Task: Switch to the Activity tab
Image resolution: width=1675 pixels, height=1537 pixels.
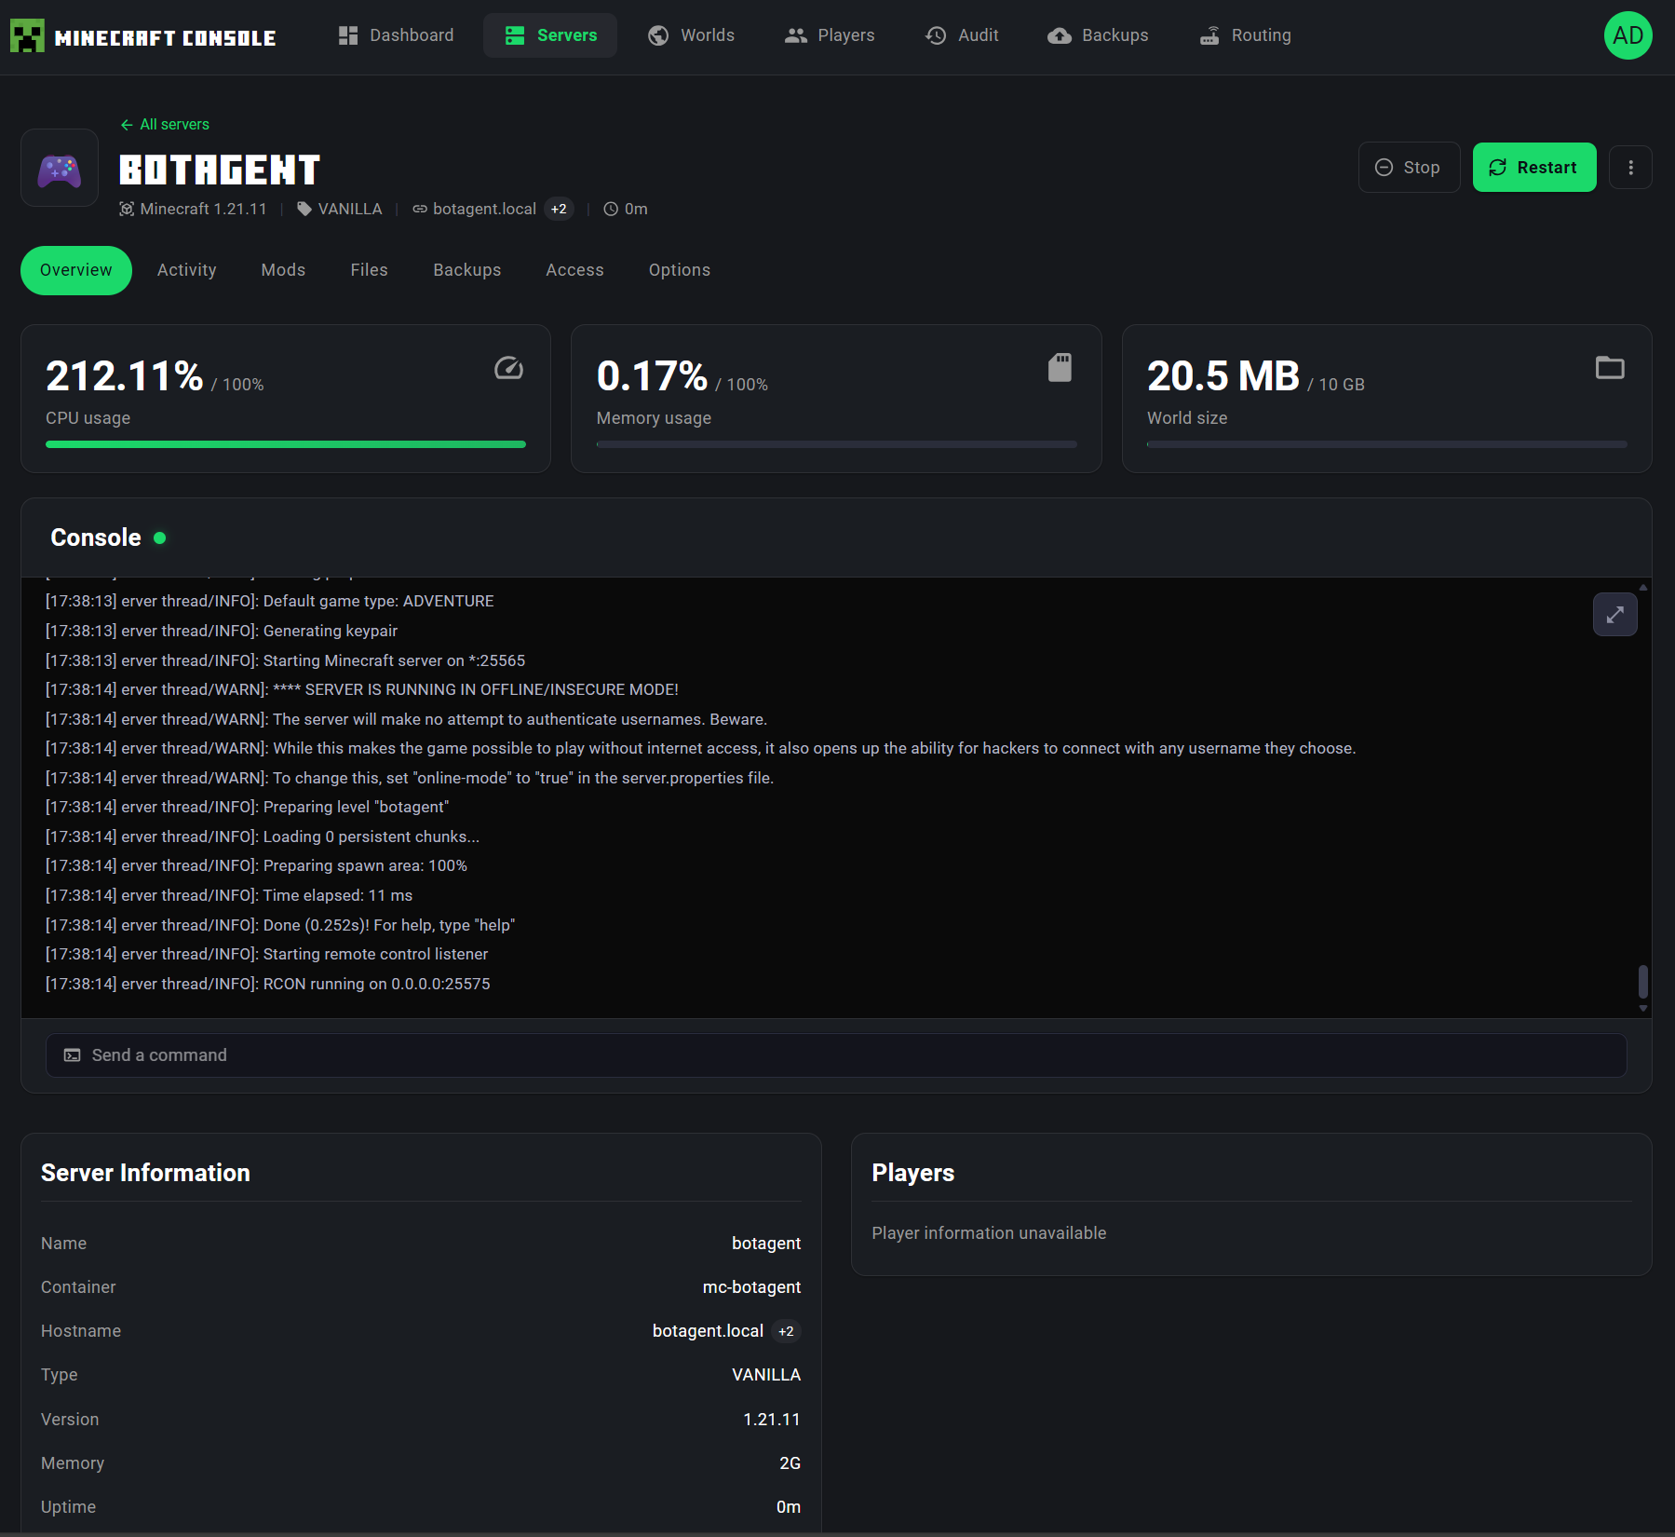Action: tap(187, 270)
